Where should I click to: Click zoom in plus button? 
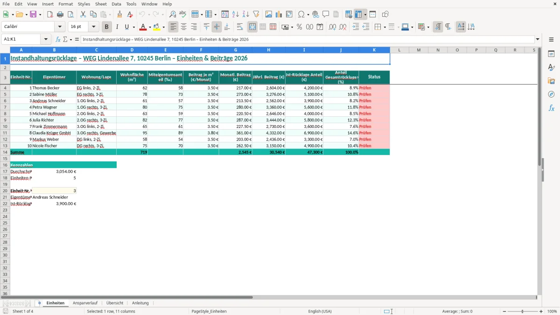click(x=541, y=311)
